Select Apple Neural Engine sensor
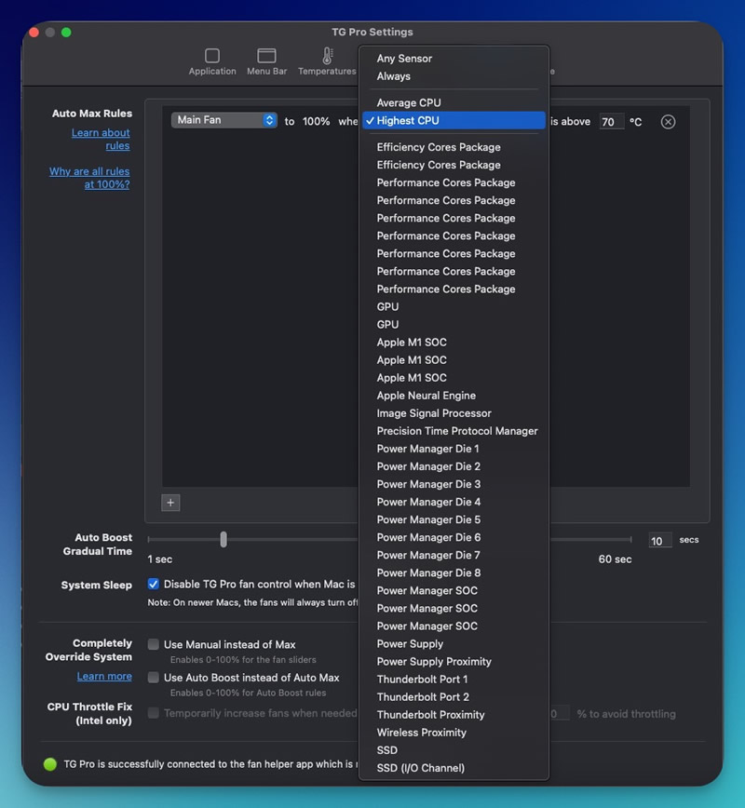This screenshot has height=808, width=745. (x=454, y=396)
